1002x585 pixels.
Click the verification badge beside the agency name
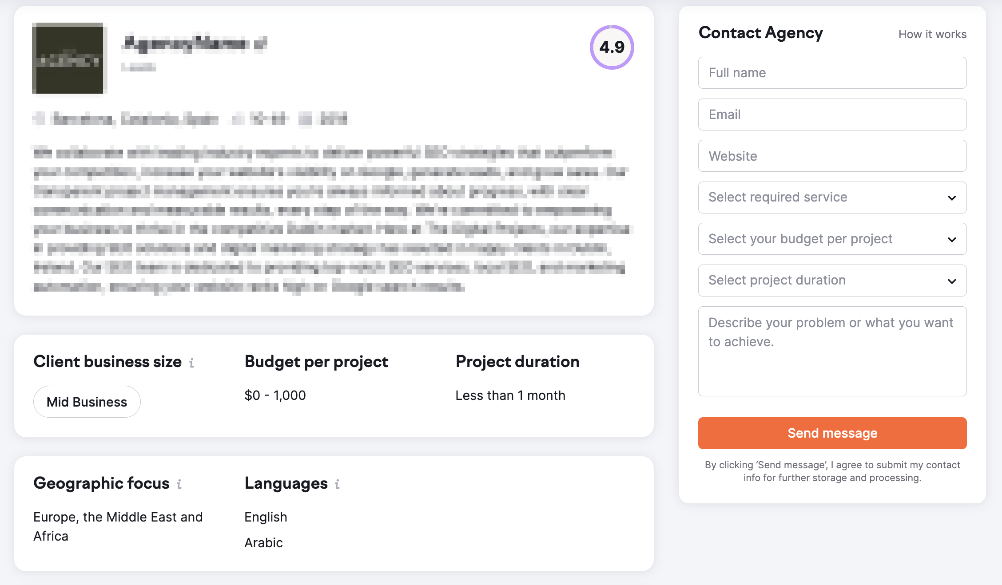[262, 44]
